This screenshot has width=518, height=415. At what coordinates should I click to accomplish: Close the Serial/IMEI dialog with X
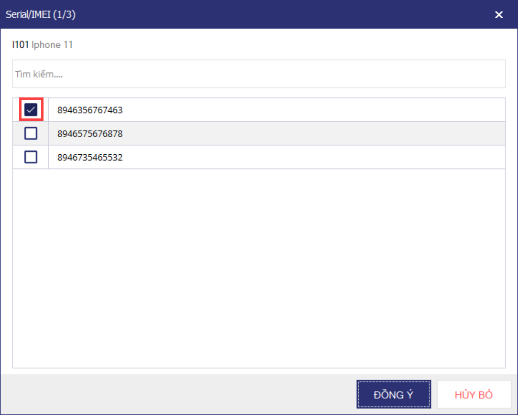coord(499,14)
